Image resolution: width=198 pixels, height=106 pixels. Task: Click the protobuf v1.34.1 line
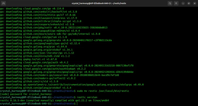coord(36,50)
